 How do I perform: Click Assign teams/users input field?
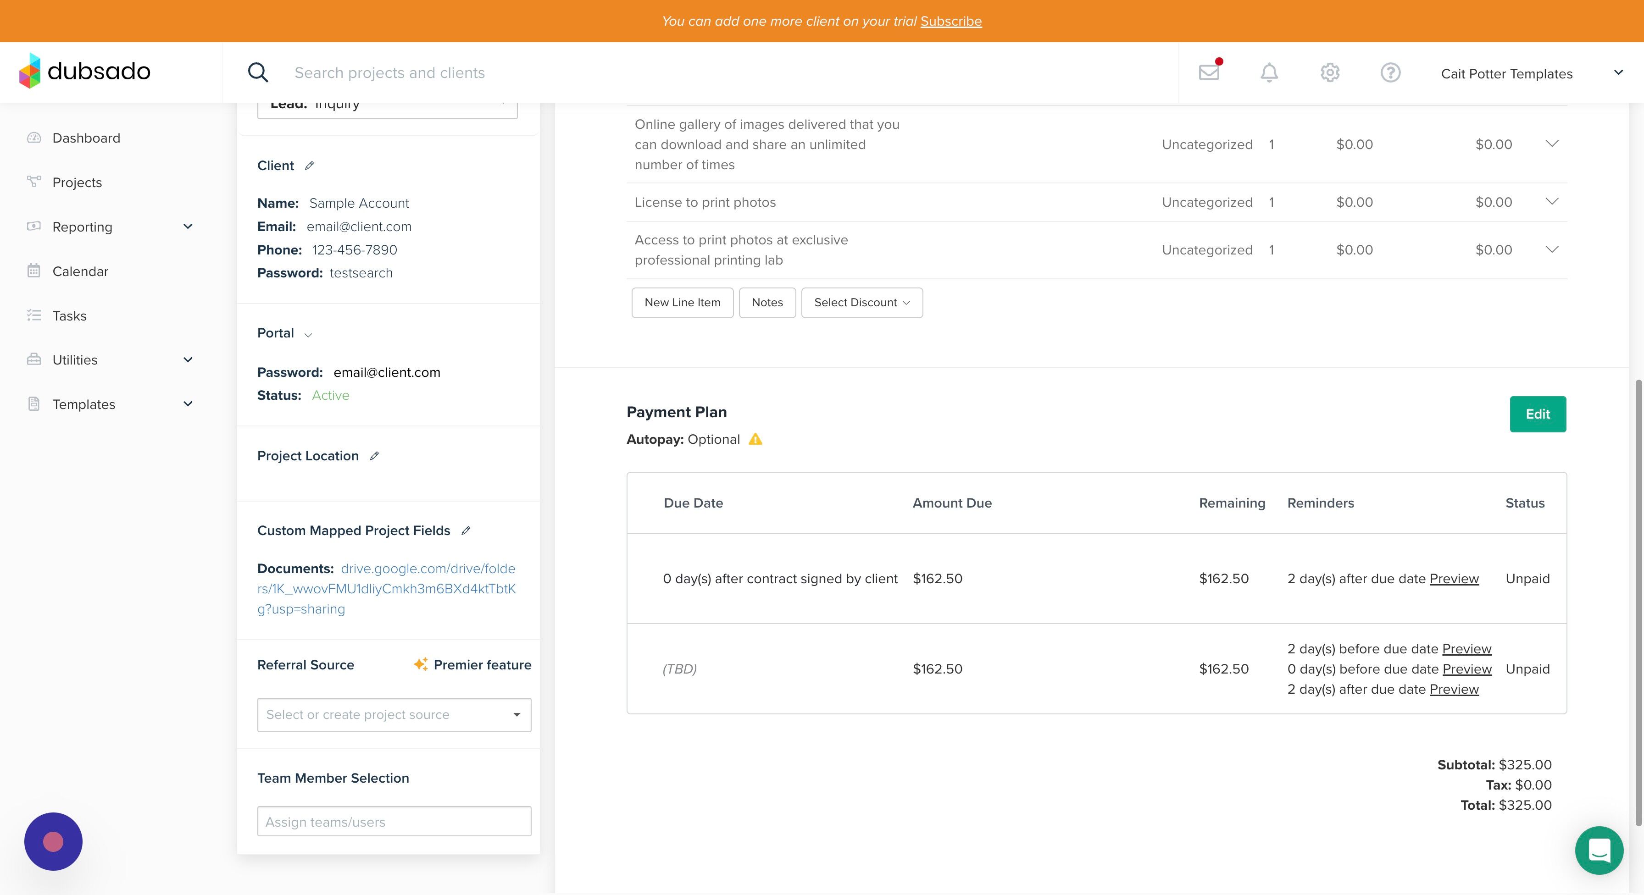point(394,822)
